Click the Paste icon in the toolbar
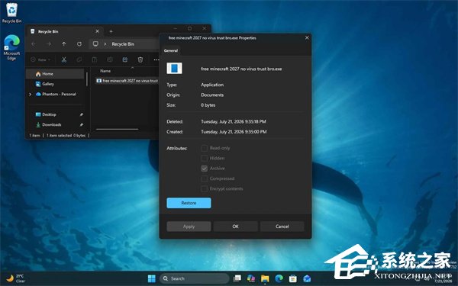 click(x=95, y=59)
